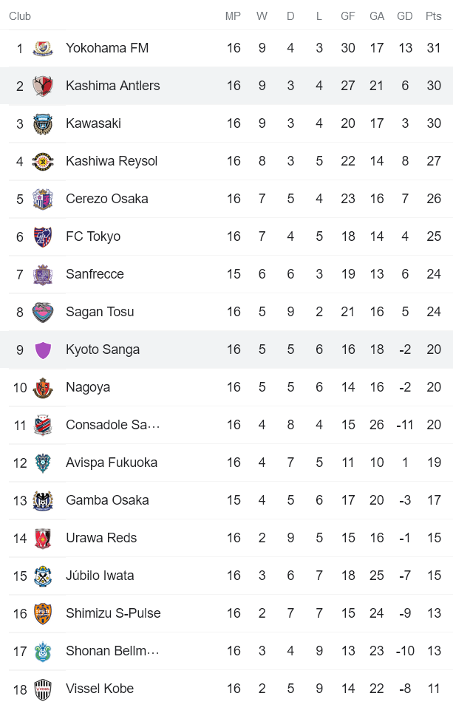Click the Sagan Tosu heart-shaped badge

(x=43, y=311)
